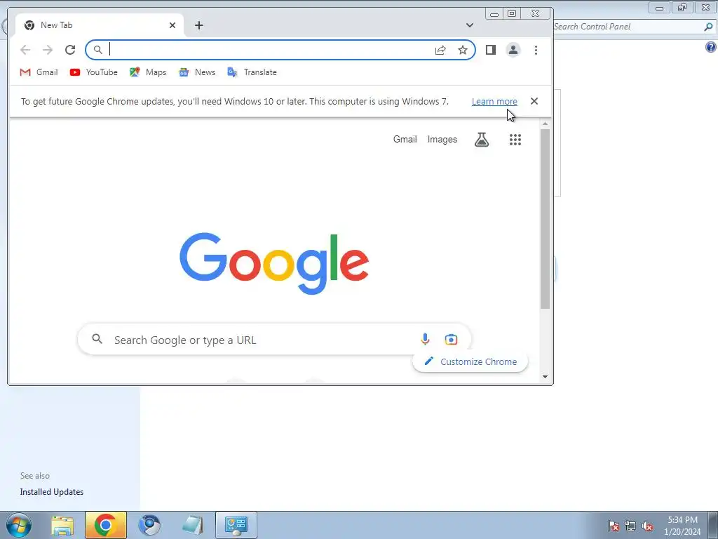Open the Gmail bookmark

click(x=39, y=72)
